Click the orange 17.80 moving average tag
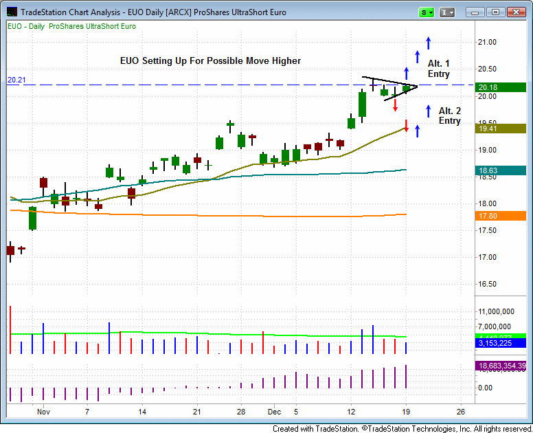The height and width of the screenshot is (433, 533). (x=501, y=216)
